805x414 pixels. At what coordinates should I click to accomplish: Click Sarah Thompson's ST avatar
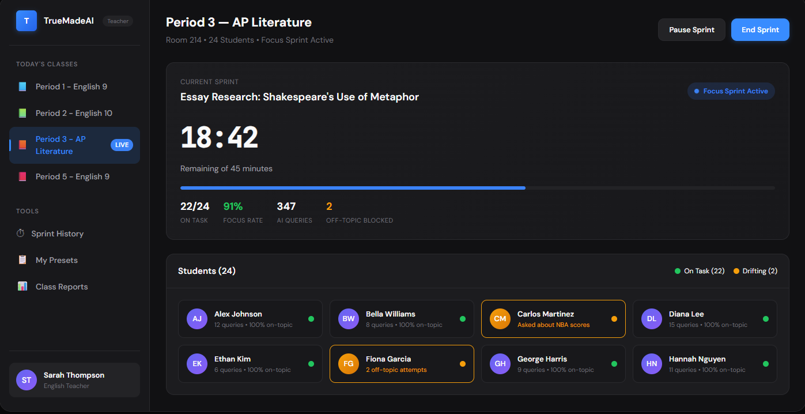[27, 380]
